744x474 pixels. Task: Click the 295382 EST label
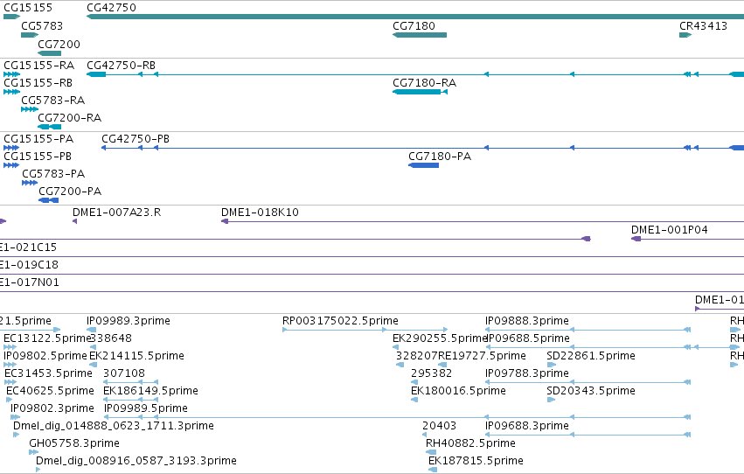point(431,373)
